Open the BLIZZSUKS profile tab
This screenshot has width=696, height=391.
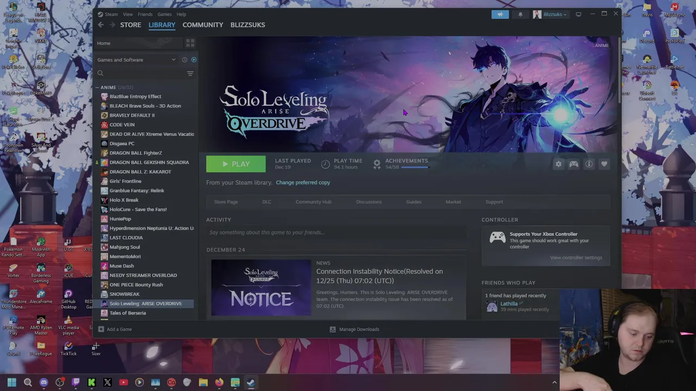click(247, 25)
